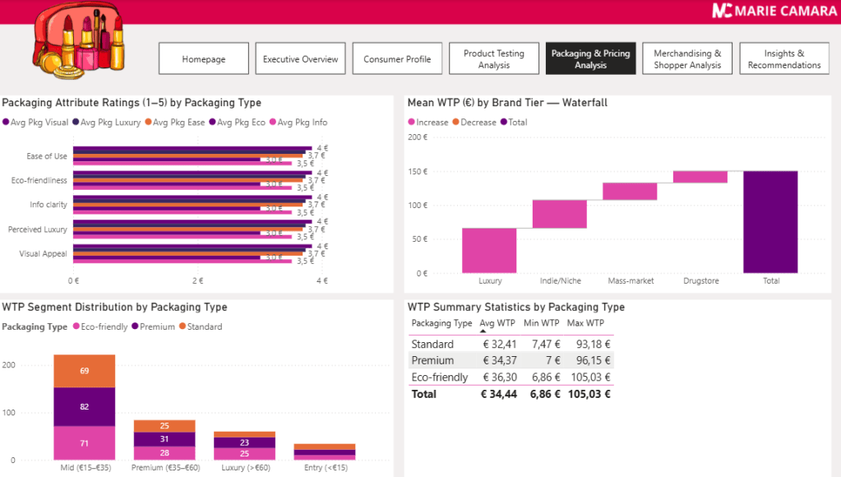The height and width of the screenshot is (477, 841).
Task: Select the purple Total bar in waterfall
Action: coord(770,221)
